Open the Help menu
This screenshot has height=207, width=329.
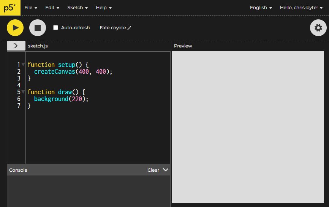click(x=104, y=8)
